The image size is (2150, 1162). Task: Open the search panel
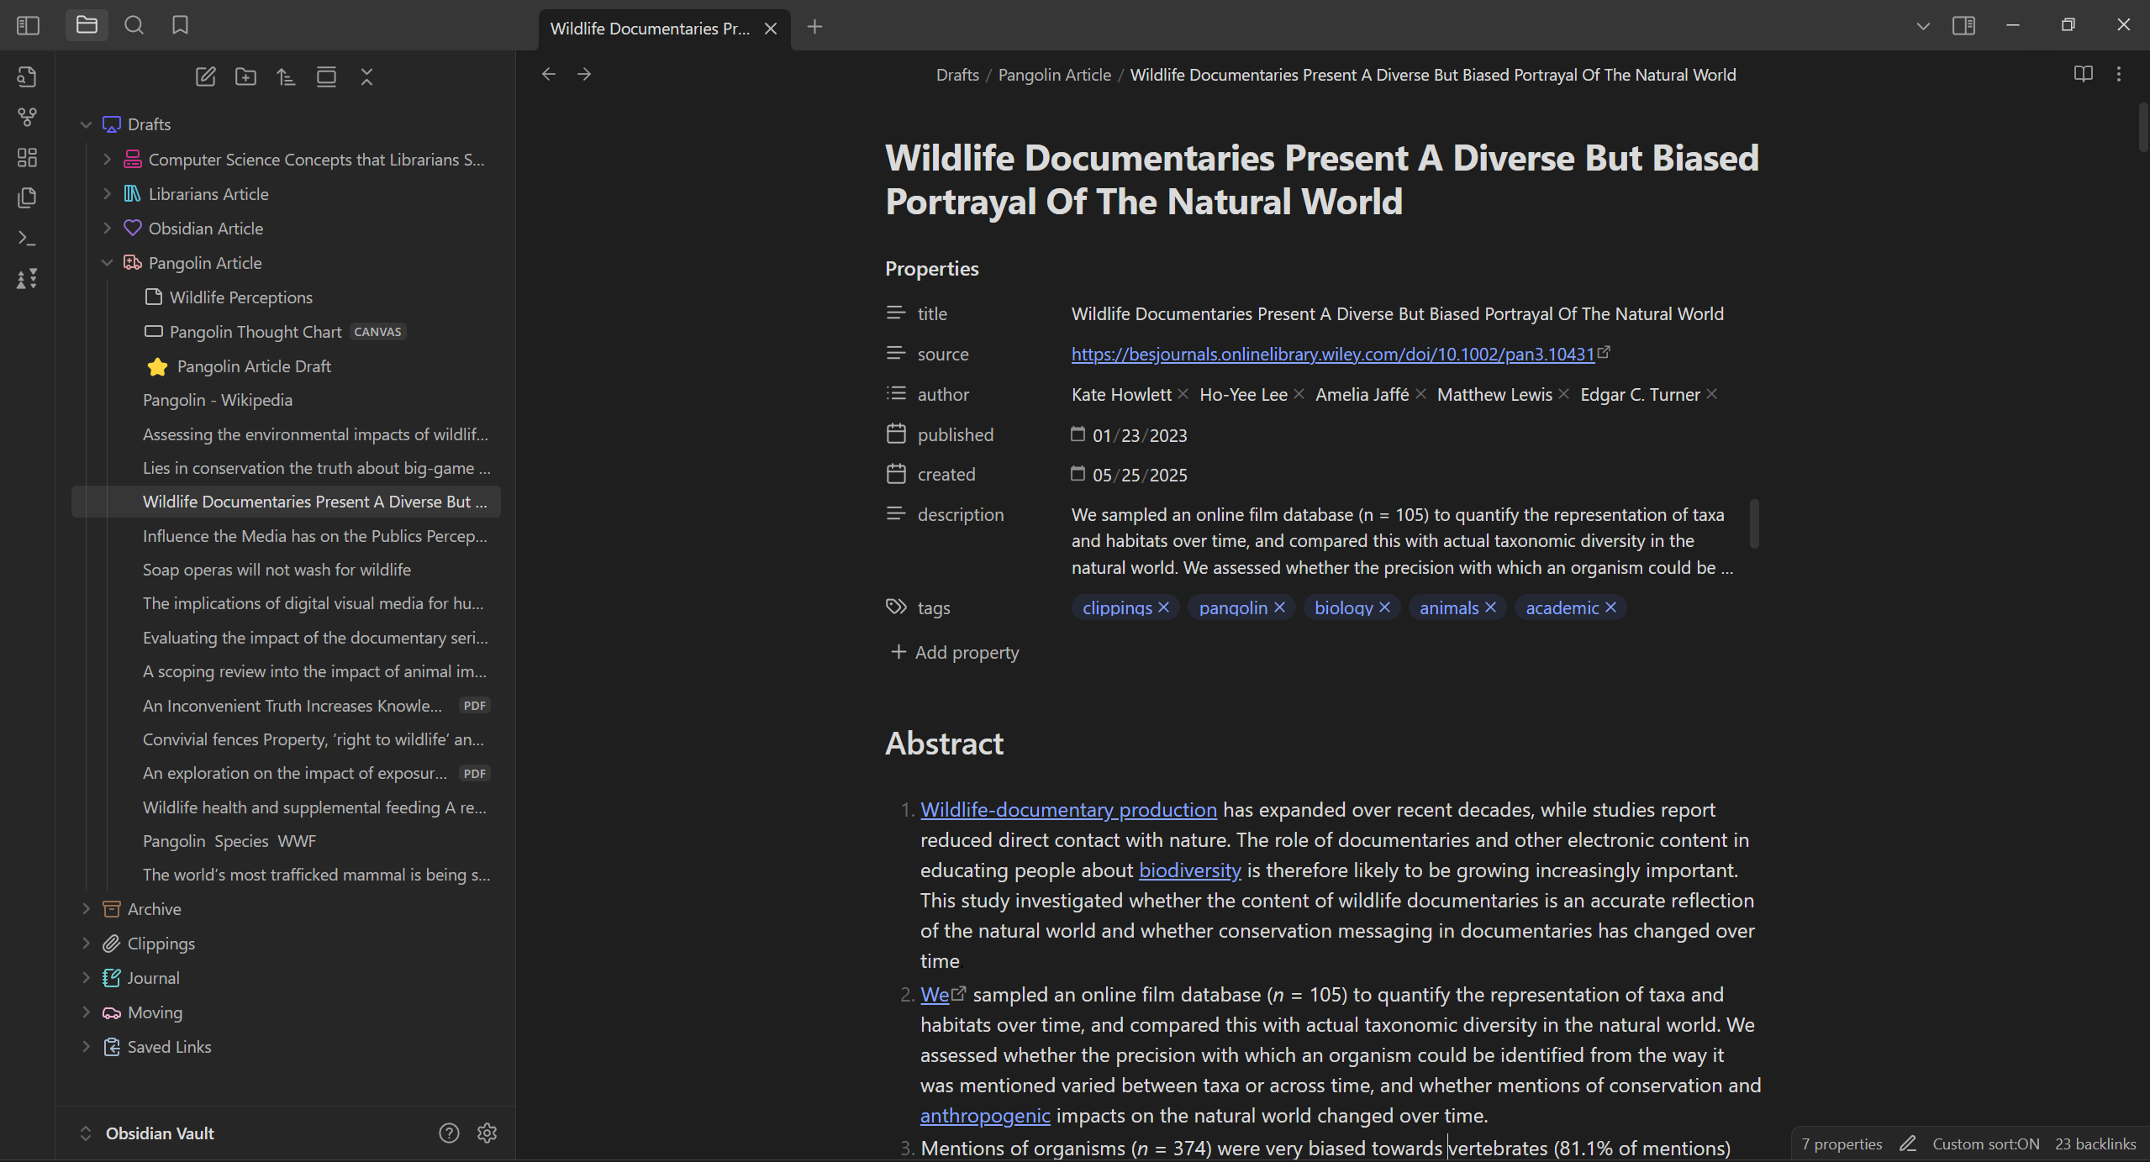[x=134, y=25]
